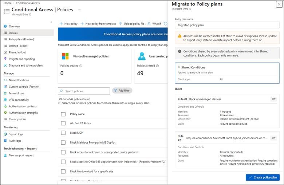The width and height of the screenshot is (284, 185).
Task: Click the Diagnose and solve problems wrench icon
Action: click(x=5, y=65)
